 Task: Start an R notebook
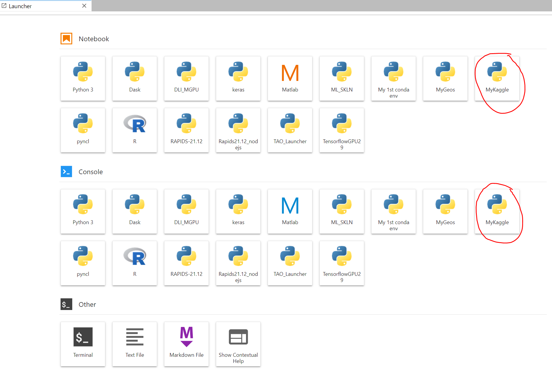coord(135,130)
